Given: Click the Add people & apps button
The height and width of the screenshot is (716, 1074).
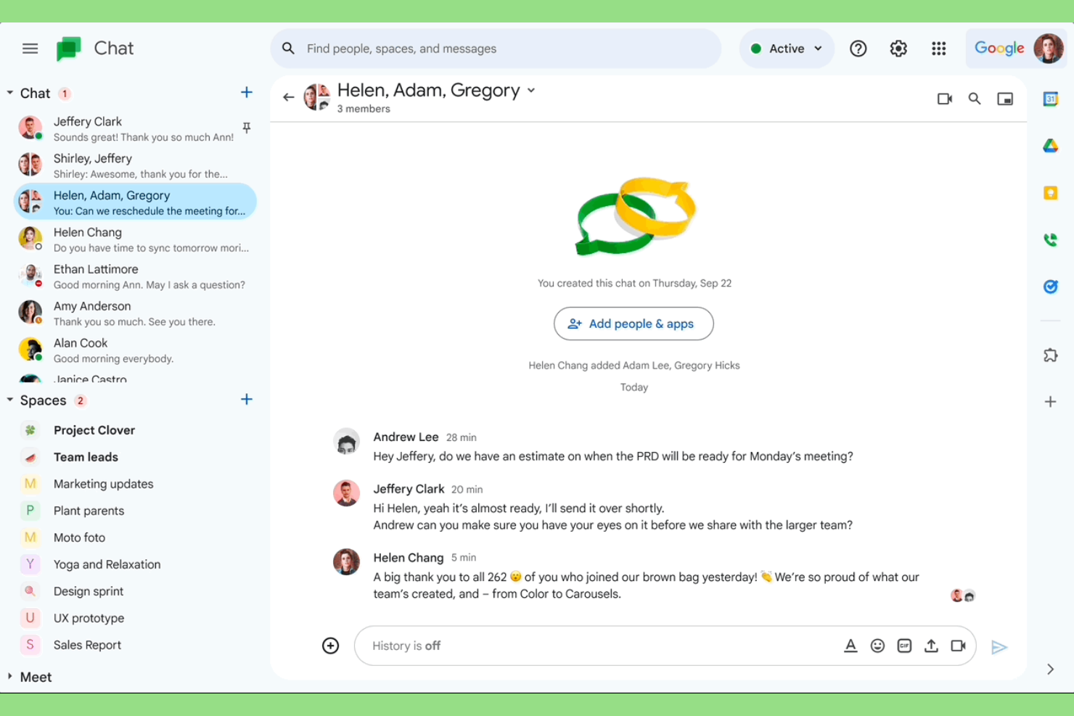Looking at the screenshot, I should [633, 324].
